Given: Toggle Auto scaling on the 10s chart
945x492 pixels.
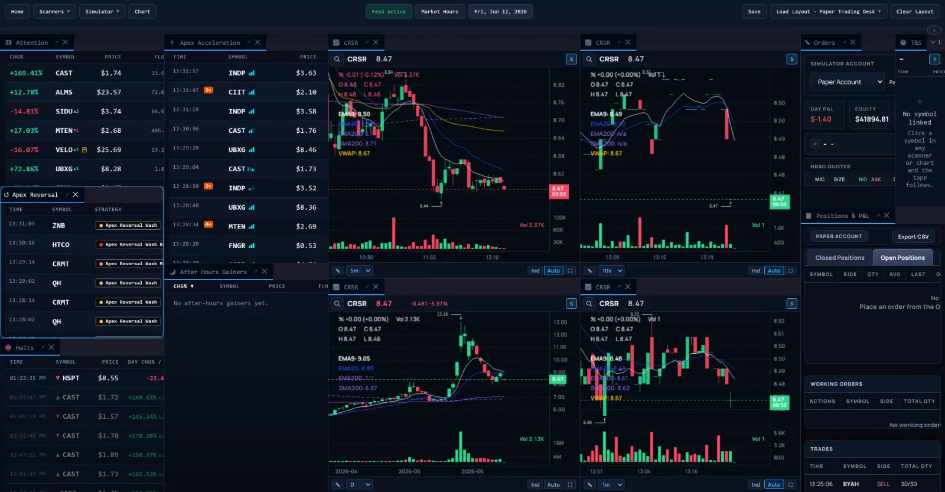Looking at the screenshot, I should click(x=774, y=271).
